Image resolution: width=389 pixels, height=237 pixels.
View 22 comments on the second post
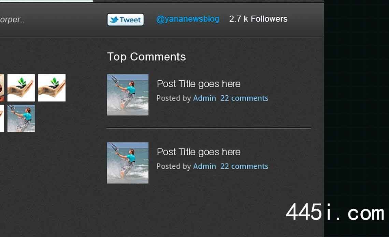point(244,167)
